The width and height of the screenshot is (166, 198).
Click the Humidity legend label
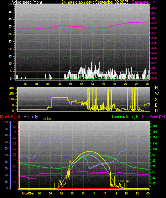pos(31,117)
